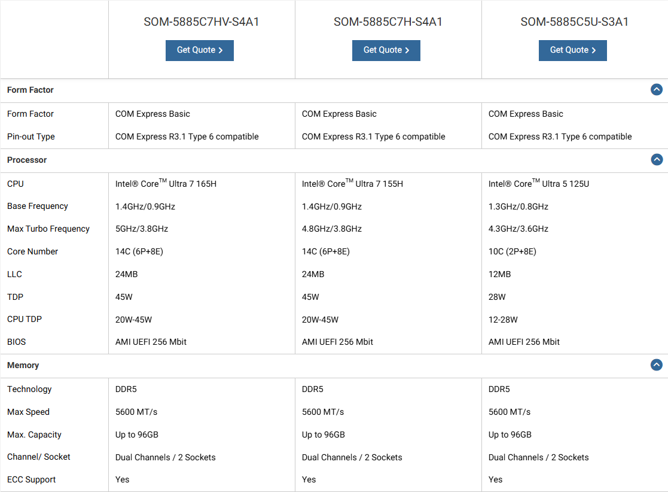Get a quote for SOM-5885C5U-S3A1

point(572,50)
